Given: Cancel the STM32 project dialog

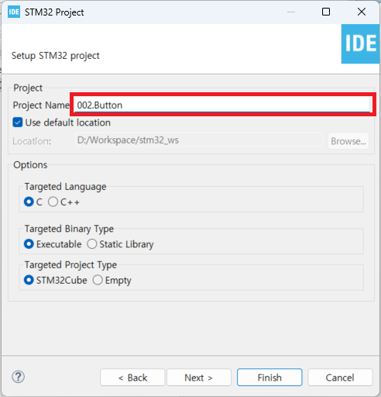Looking at the screenshot, I should tap(340, 378).
